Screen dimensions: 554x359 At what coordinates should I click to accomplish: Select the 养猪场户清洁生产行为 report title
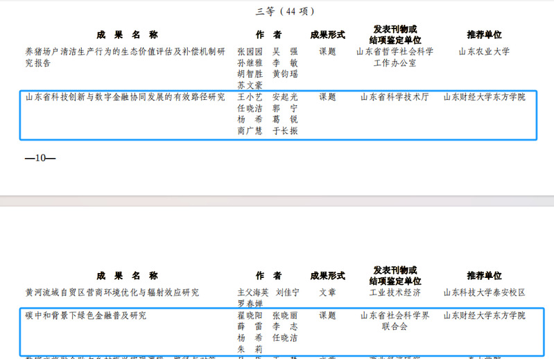pos(125,52)
